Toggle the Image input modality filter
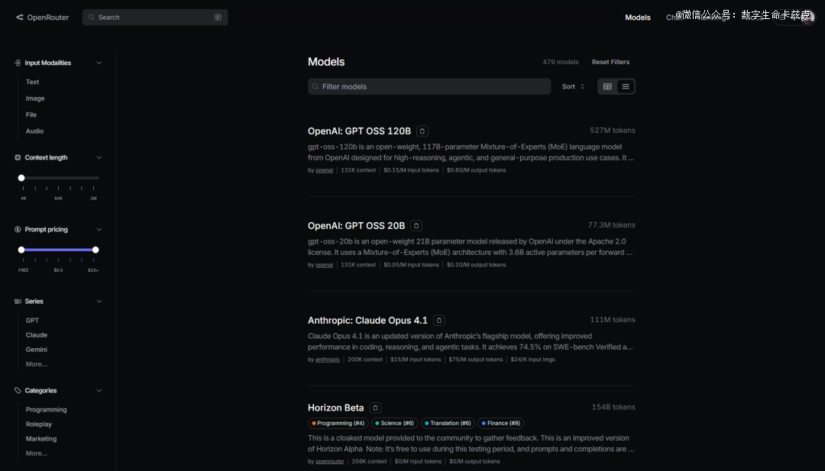The image size is (825, 471). click(35, 98)
